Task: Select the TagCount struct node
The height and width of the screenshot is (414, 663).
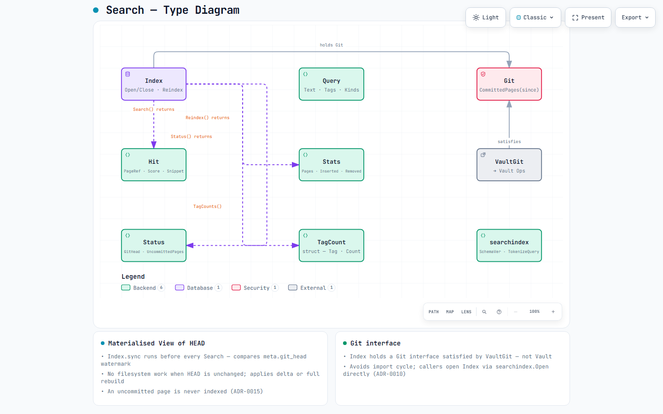Action: 331,246
